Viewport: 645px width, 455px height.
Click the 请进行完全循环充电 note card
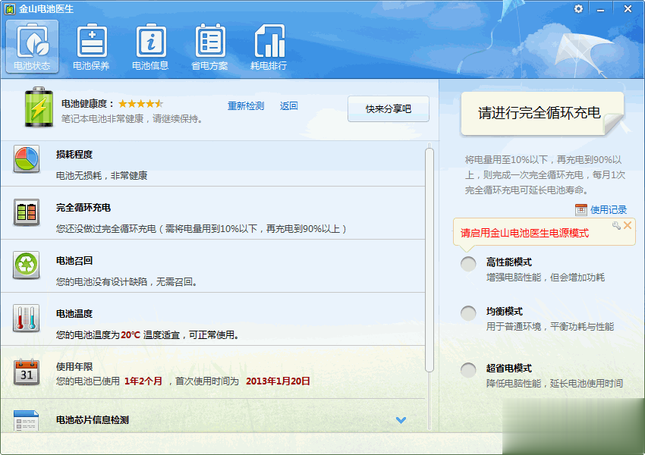[x=542, y=113]
